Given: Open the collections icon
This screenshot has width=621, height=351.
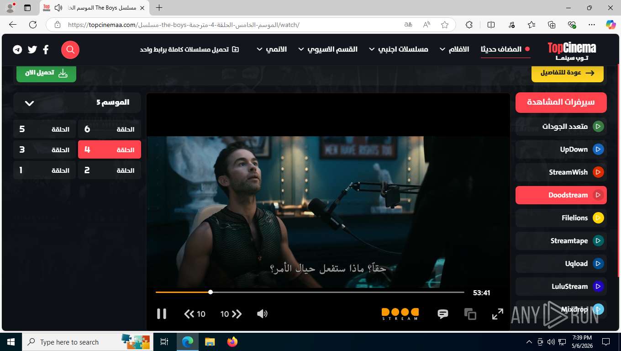Looking at the screenshot, I should tap(552, 25).
